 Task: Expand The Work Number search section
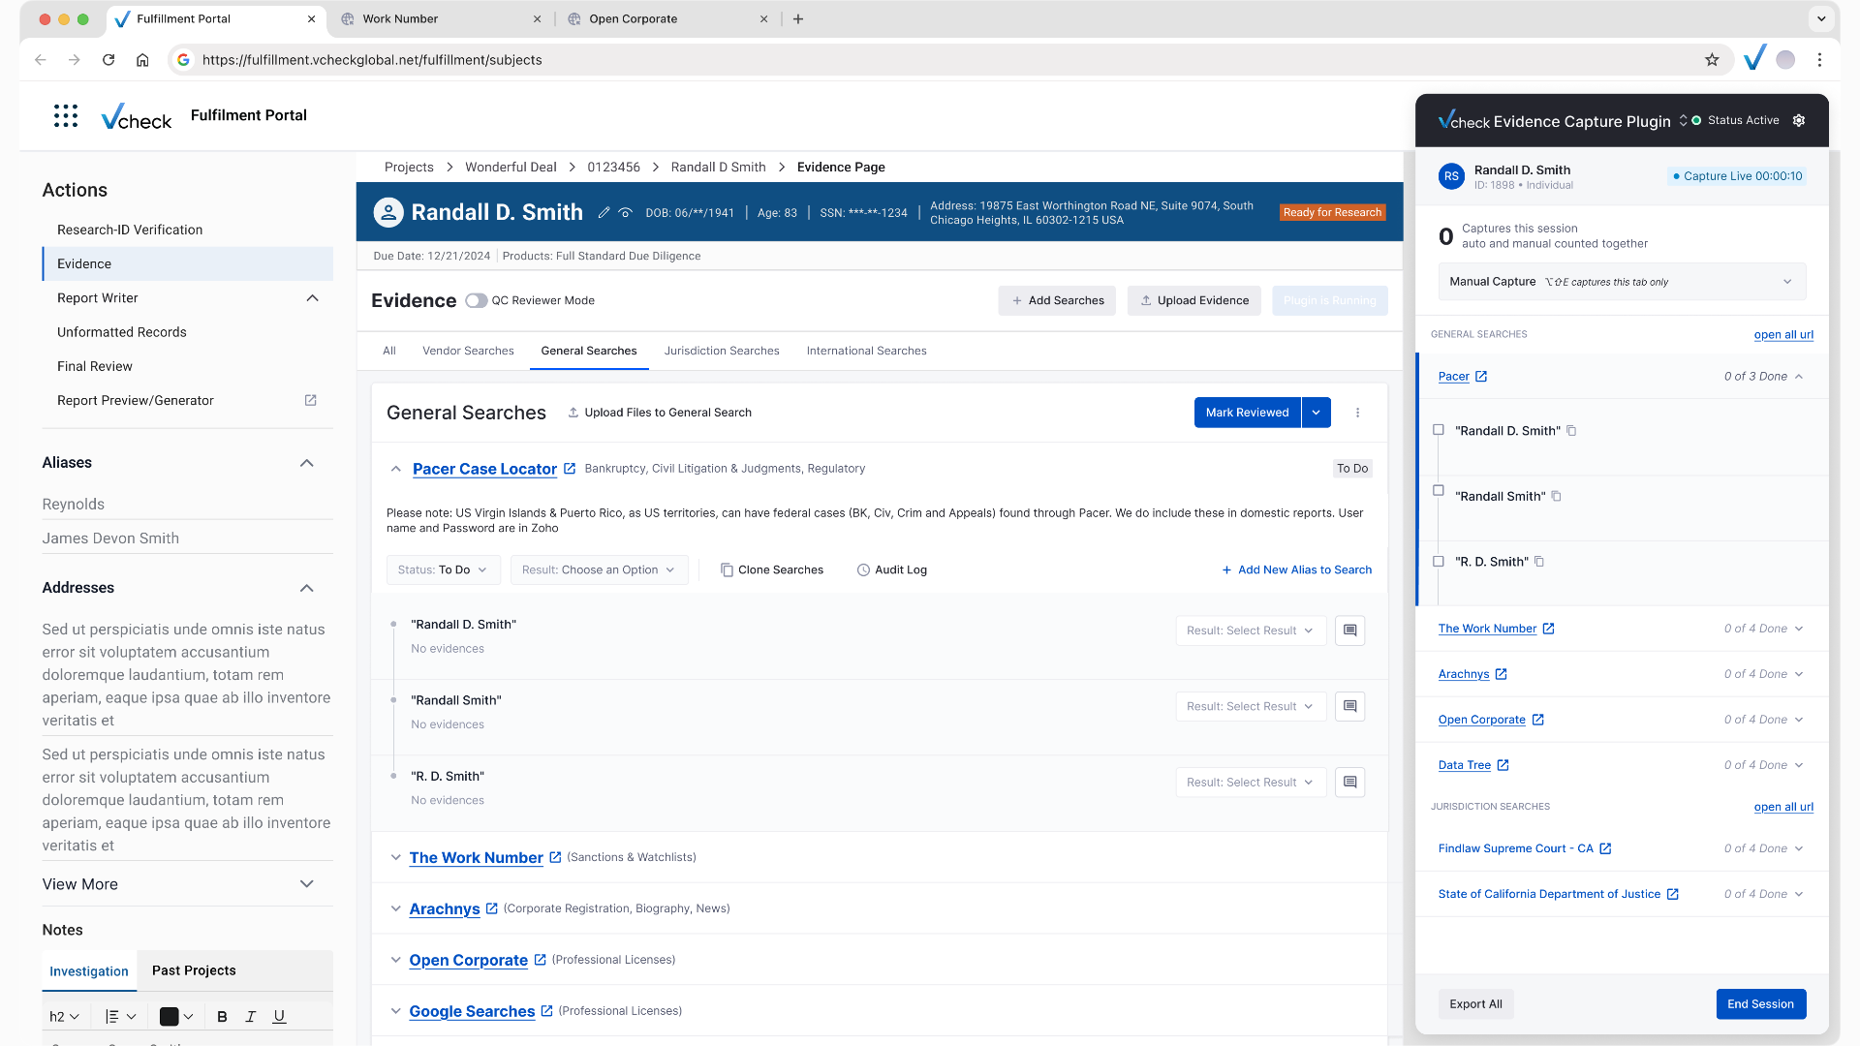[x=395, y=857]
